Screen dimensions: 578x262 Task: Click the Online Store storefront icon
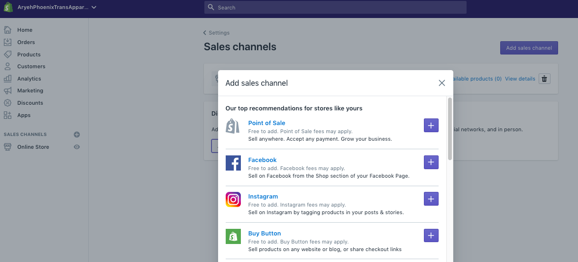[x=8, y=147]
